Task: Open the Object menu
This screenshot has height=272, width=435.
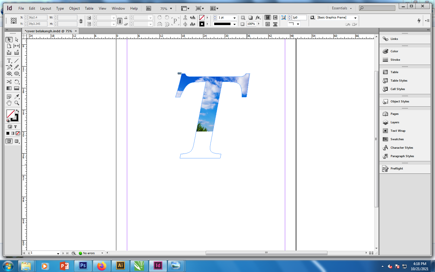Action: point(74,8)
